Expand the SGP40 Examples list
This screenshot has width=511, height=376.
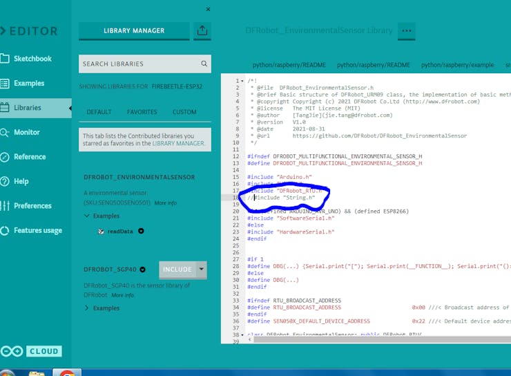click(x=102, y=308)
